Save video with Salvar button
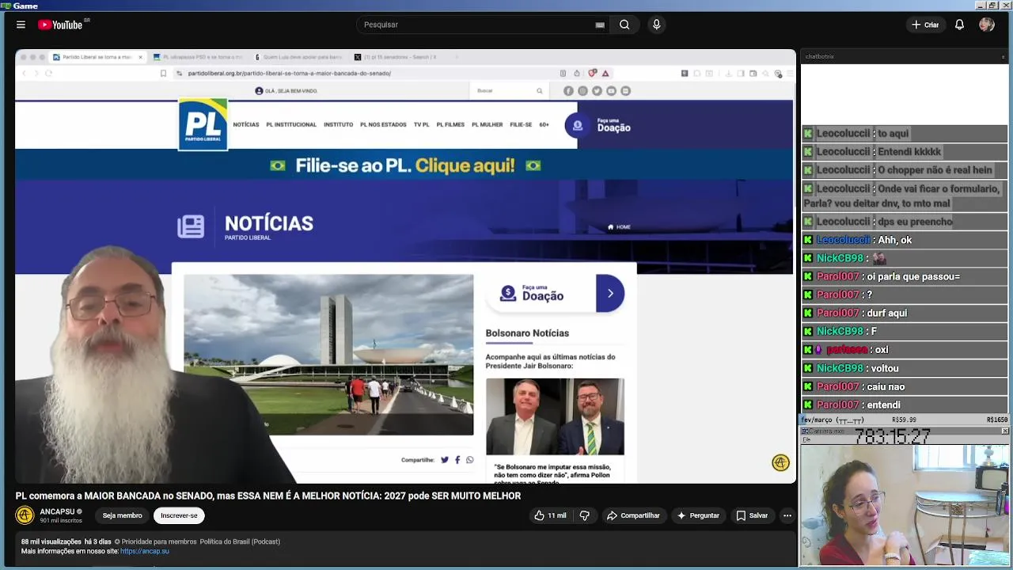Image resolution: width=1013 pixels, height=570 pixels. pyautogui.click(x=752, y=515)
